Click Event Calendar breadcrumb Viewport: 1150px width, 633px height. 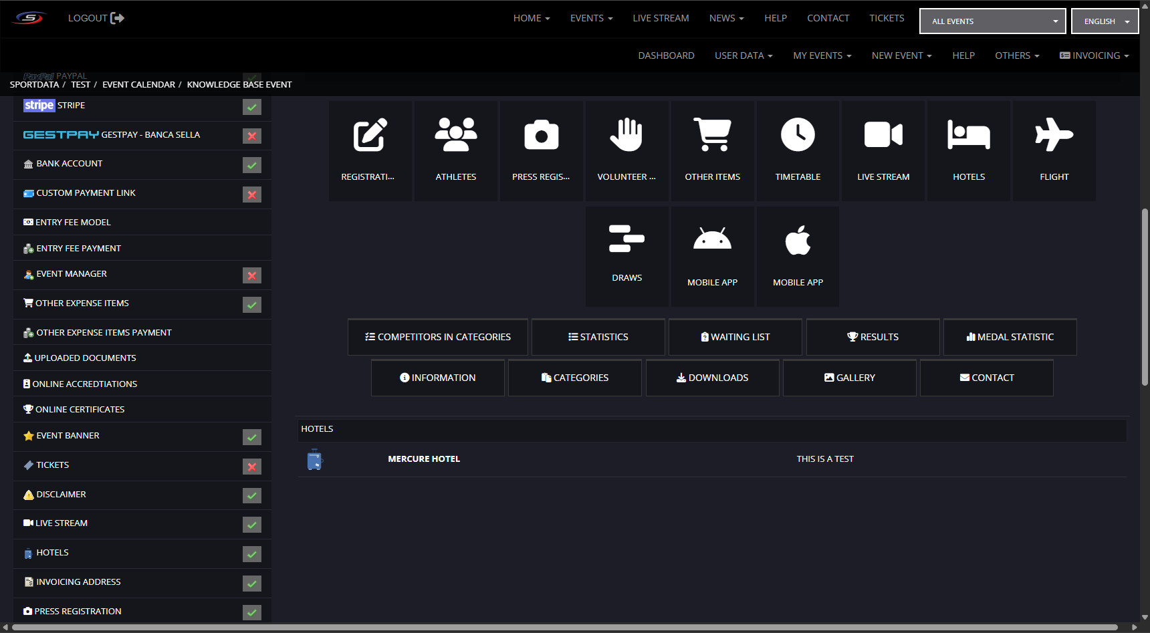pos(138,85)
